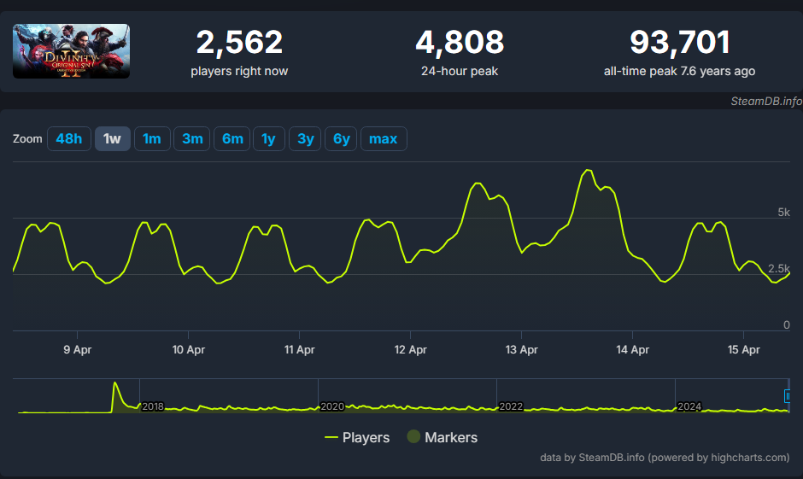The height and width of the screenshot is (479, 803).
Task: Select the 1w zoom range
Action: tap(112, 138)
